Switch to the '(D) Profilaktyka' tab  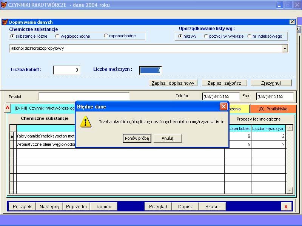273,109
